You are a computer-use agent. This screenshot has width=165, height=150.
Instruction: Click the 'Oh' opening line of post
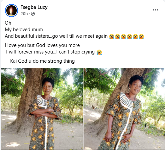tap(8, 23)
